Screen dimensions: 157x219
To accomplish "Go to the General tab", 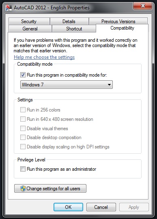I will [30, 29].
